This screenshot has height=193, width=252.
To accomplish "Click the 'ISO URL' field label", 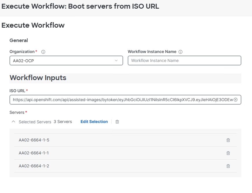I will (17, 91).
